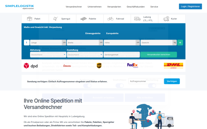Image resolution: width=207 pixels, height=129 pixels.
Task: Open the Unternehmen menu
Action: tap(95, 7)
